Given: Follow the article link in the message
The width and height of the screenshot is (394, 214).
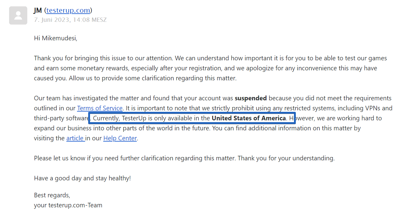Looking at the screenshot, I should (75, 138).
